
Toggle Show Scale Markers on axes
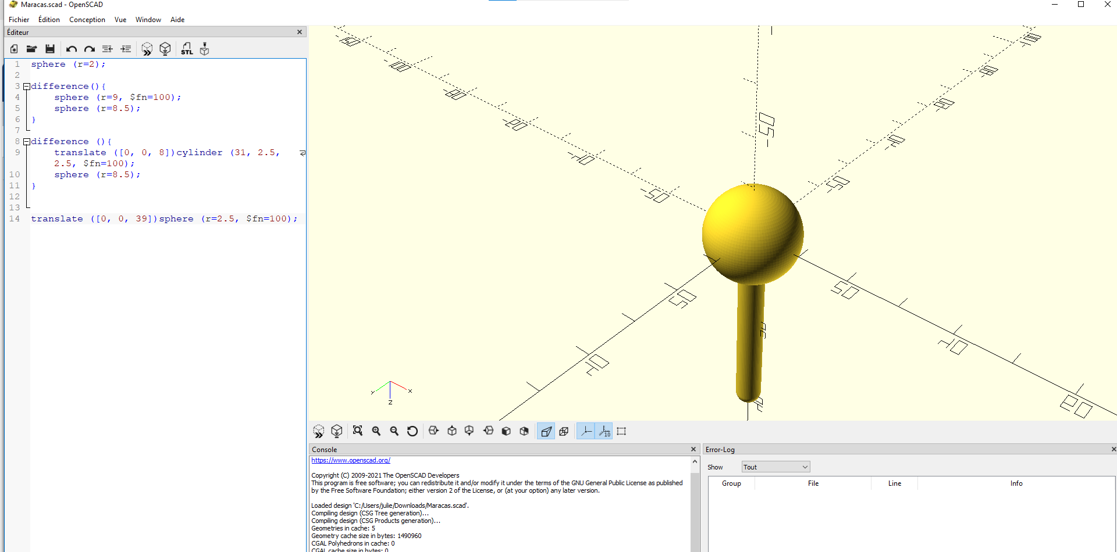pyautogui.click(x=604, y=431)
